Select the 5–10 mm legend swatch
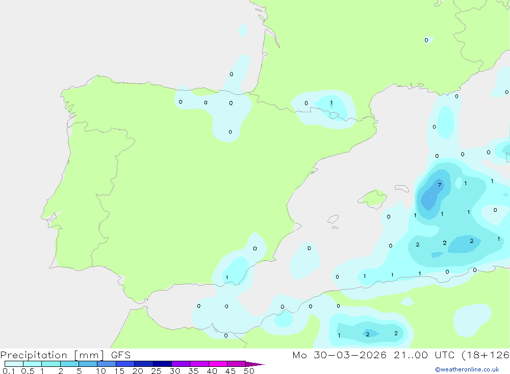Viewport: 510px width, 374px height. (x=88, y=364)
